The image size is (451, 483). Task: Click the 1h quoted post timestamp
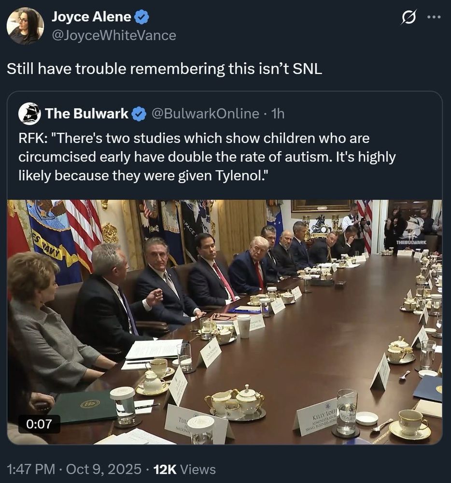click(x=277, y=114)
